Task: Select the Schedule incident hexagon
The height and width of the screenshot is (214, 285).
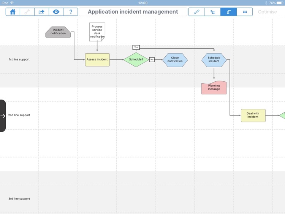Action: pyautogui.click(x=214, y=60)
